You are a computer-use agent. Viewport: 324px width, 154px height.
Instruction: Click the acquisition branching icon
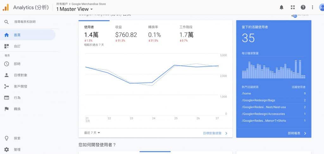6,87
